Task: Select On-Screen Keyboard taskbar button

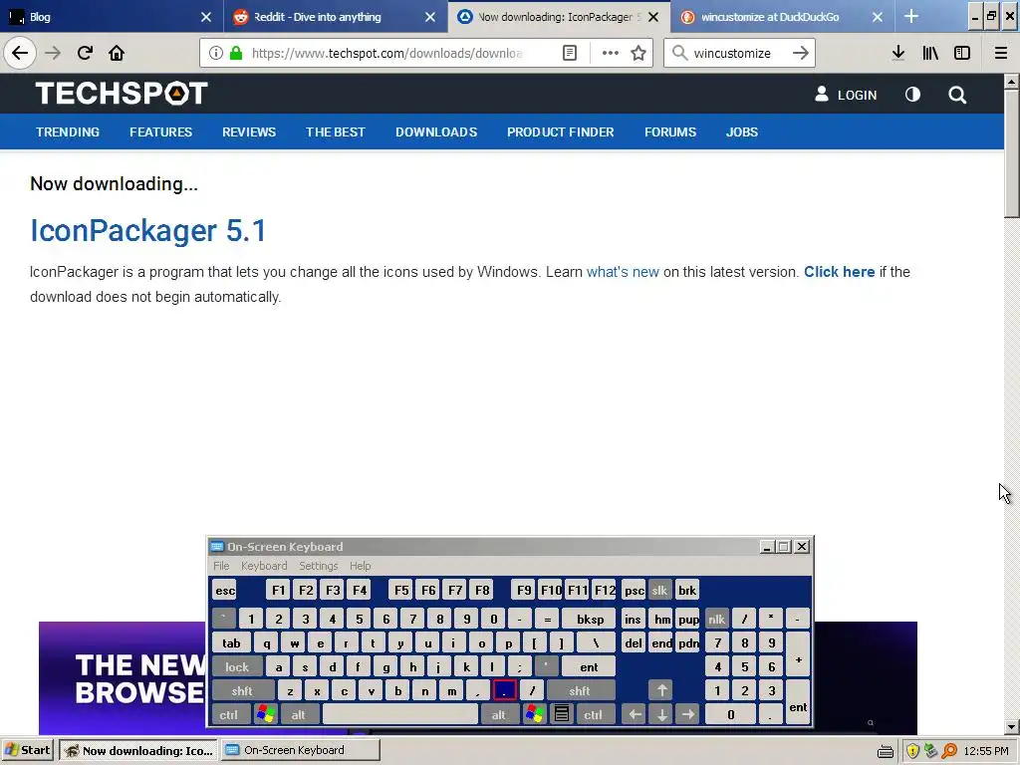Action: [301, 750]
